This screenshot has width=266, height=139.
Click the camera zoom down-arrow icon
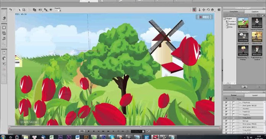[199, 10]
